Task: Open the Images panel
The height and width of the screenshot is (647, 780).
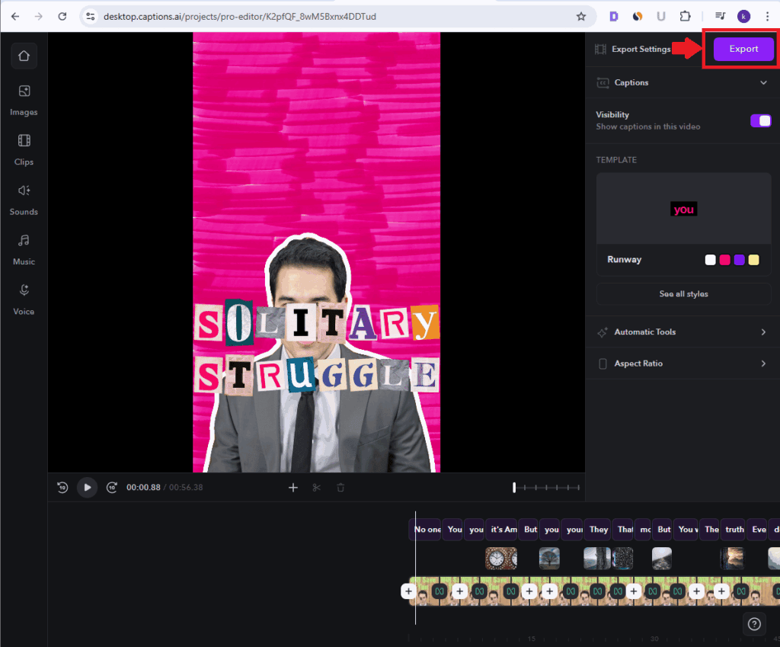Action: coord(24,100)
